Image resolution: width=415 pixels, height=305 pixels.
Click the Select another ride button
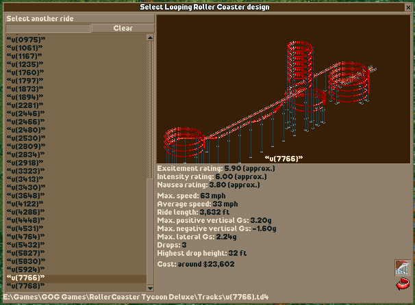pyautogui.click(x=80, y=18)
